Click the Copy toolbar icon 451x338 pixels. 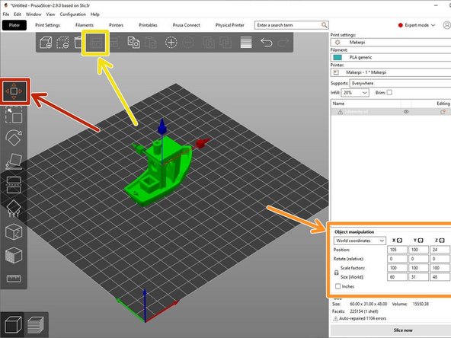click(133, 43)
